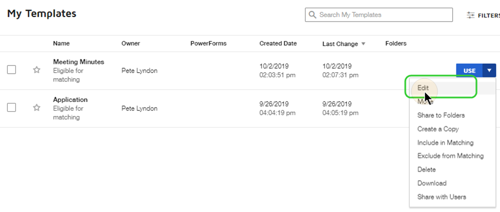Screen dimensions: 500x212
Task: Select the Meeting Minutes checkbox
Action: pos(11,70)
